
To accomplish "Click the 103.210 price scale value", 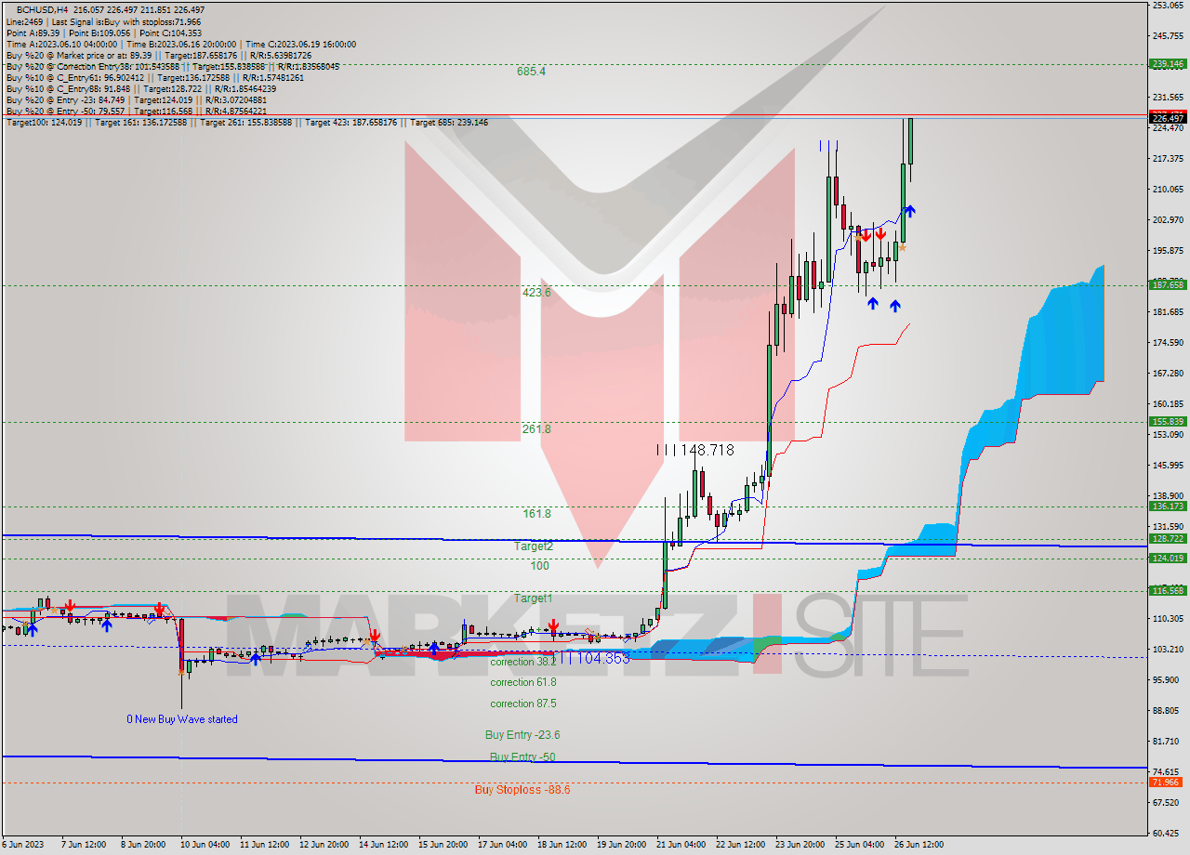I will click(1168, 649).
